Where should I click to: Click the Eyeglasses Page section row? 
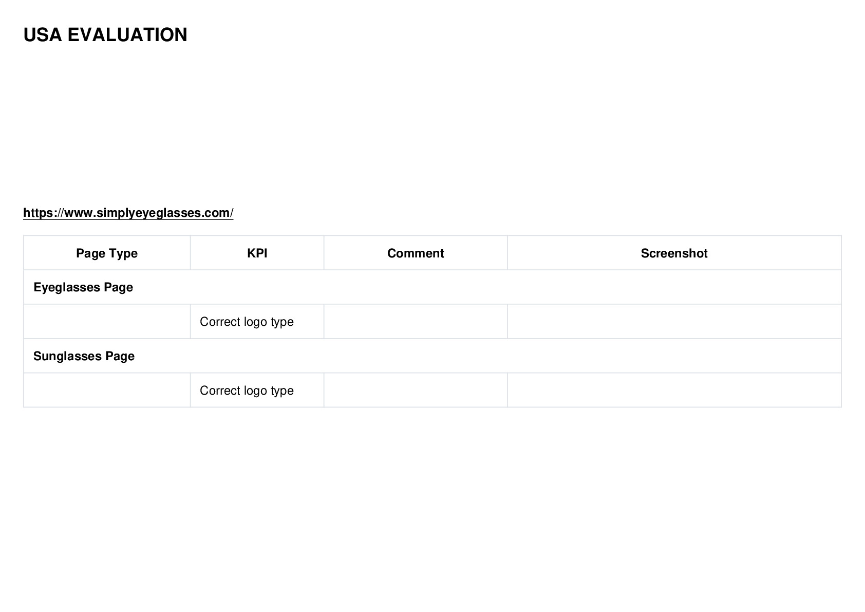[432, 287]
